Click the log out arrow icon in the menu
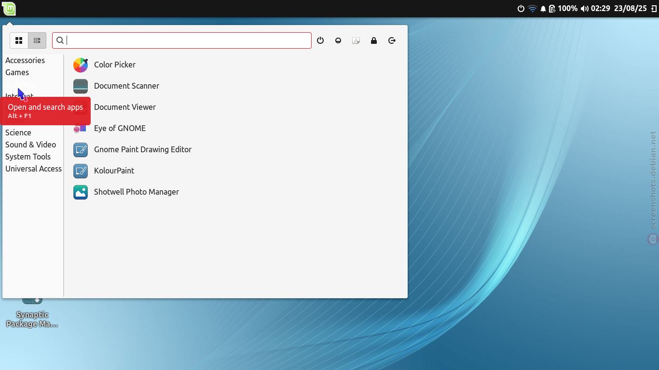659x370 pixels. click(392, 40)
